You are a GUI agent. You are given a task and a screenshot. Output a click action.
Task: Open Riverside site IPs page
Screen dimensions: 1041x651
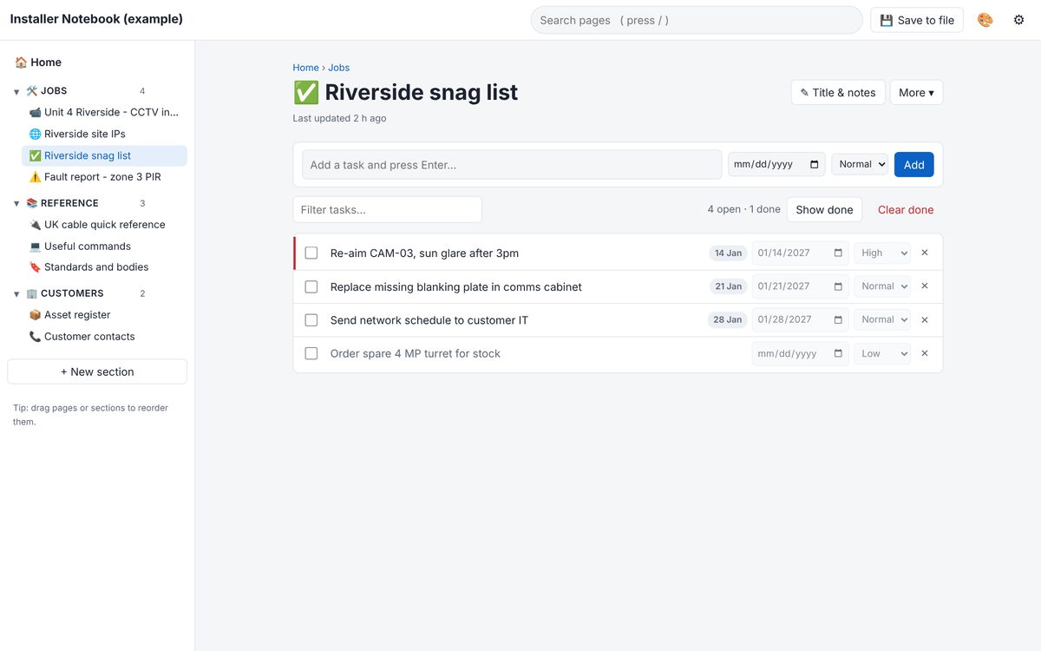[104, 134]
